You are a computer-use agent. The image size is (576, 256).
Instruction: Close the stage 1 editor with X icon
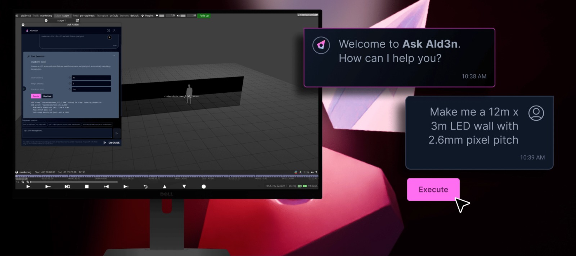[46, 20]
